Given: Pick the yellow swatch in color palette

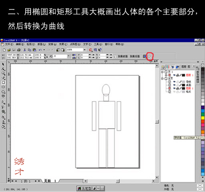Looking at the screenshot, I should [203, 118].
